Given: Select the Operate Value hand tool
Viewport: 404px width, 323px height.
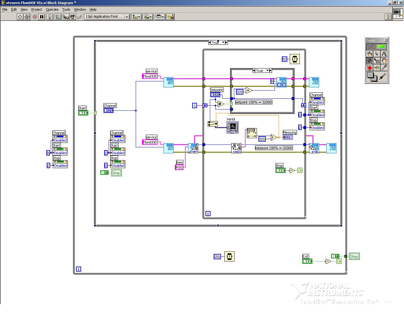Looking at the screenshot, I should [370, 54].
